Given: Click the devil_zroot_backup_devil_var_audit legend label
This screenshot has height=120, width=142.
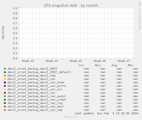Looking at the screenshot, I should [x=37, y=96].
